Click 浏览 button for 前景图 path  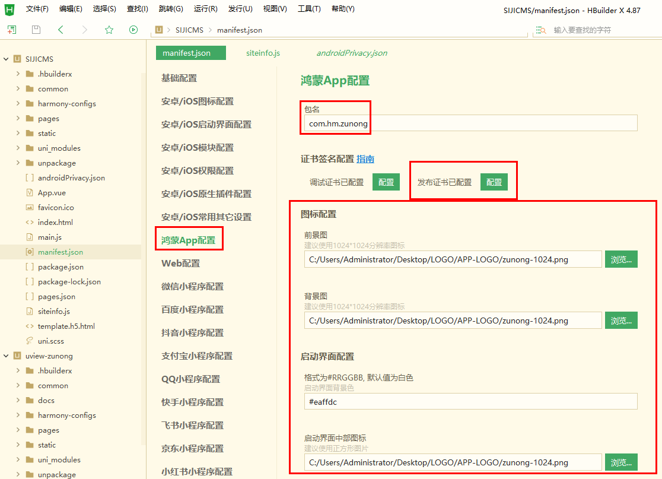coord(621,259)
